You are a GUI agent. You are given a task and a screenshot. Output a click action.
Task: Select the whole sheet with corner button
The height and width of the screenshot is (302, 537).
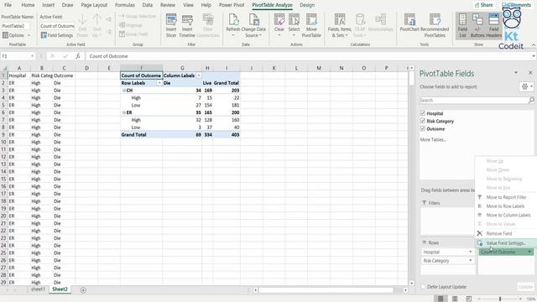click(x=3, y=68)
